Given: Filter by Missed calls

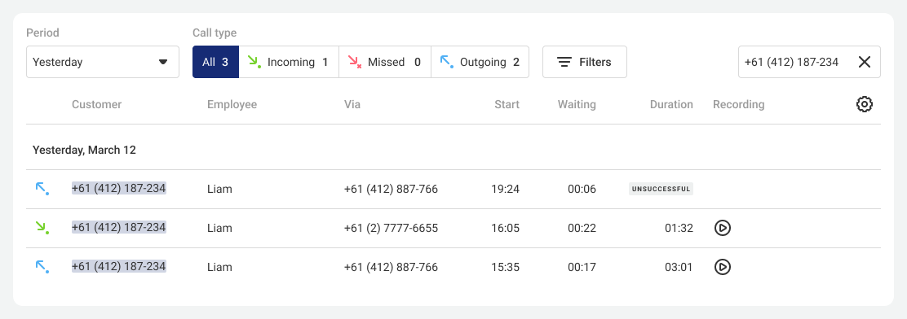Looking at the screenshot, I should coord(385,62).
